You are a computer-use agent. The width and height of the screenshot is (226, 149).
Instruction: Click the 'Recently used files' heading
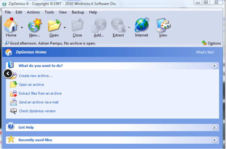pyautogui.click(x=35, y=140)
